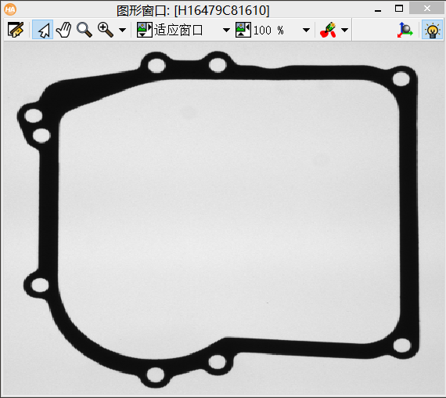Click the clear graphics window icon
This screenshot has height=398, width=446.
point(16,30)
